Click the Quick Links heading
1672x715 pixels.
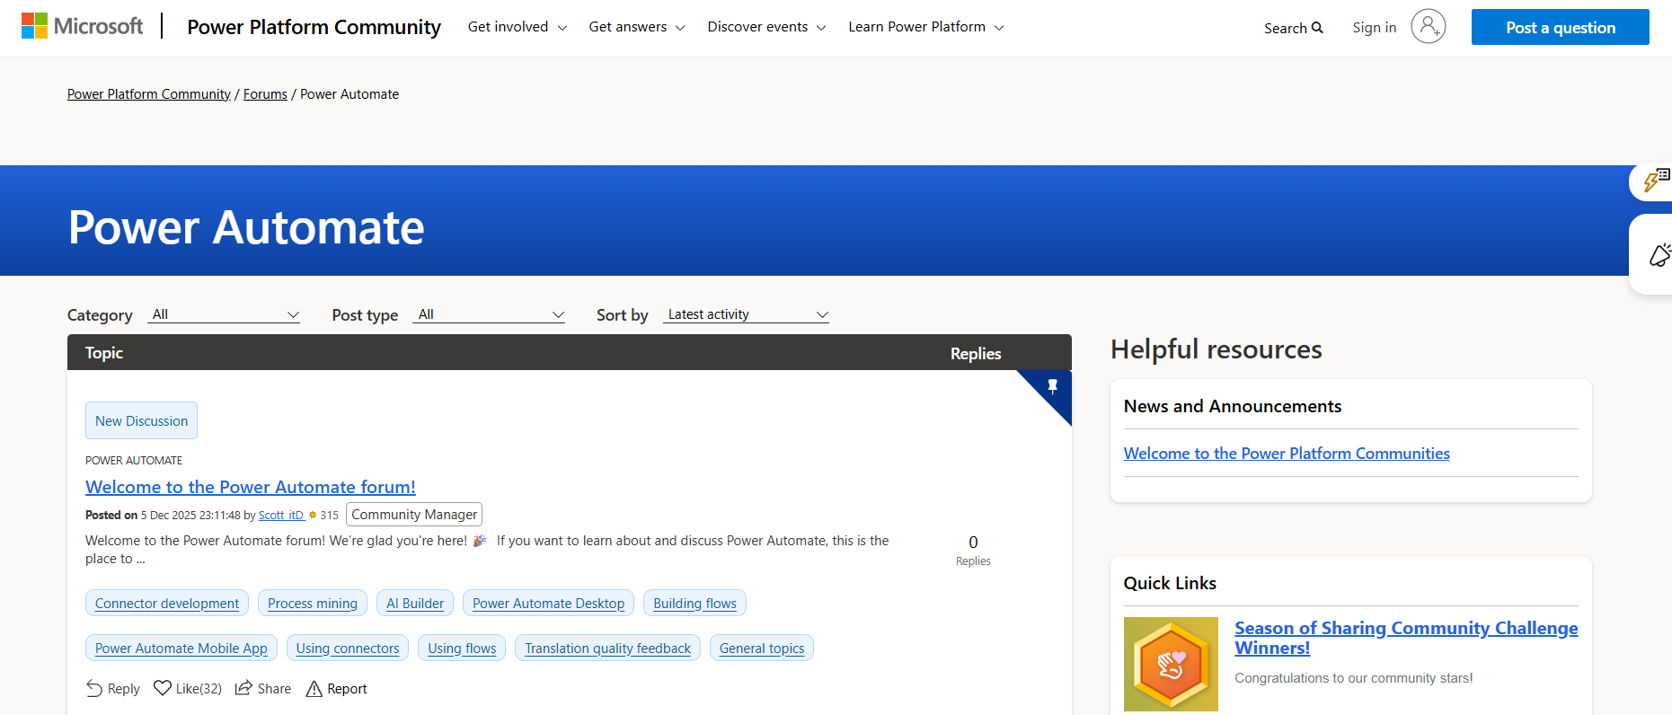tap(1170, 583)
